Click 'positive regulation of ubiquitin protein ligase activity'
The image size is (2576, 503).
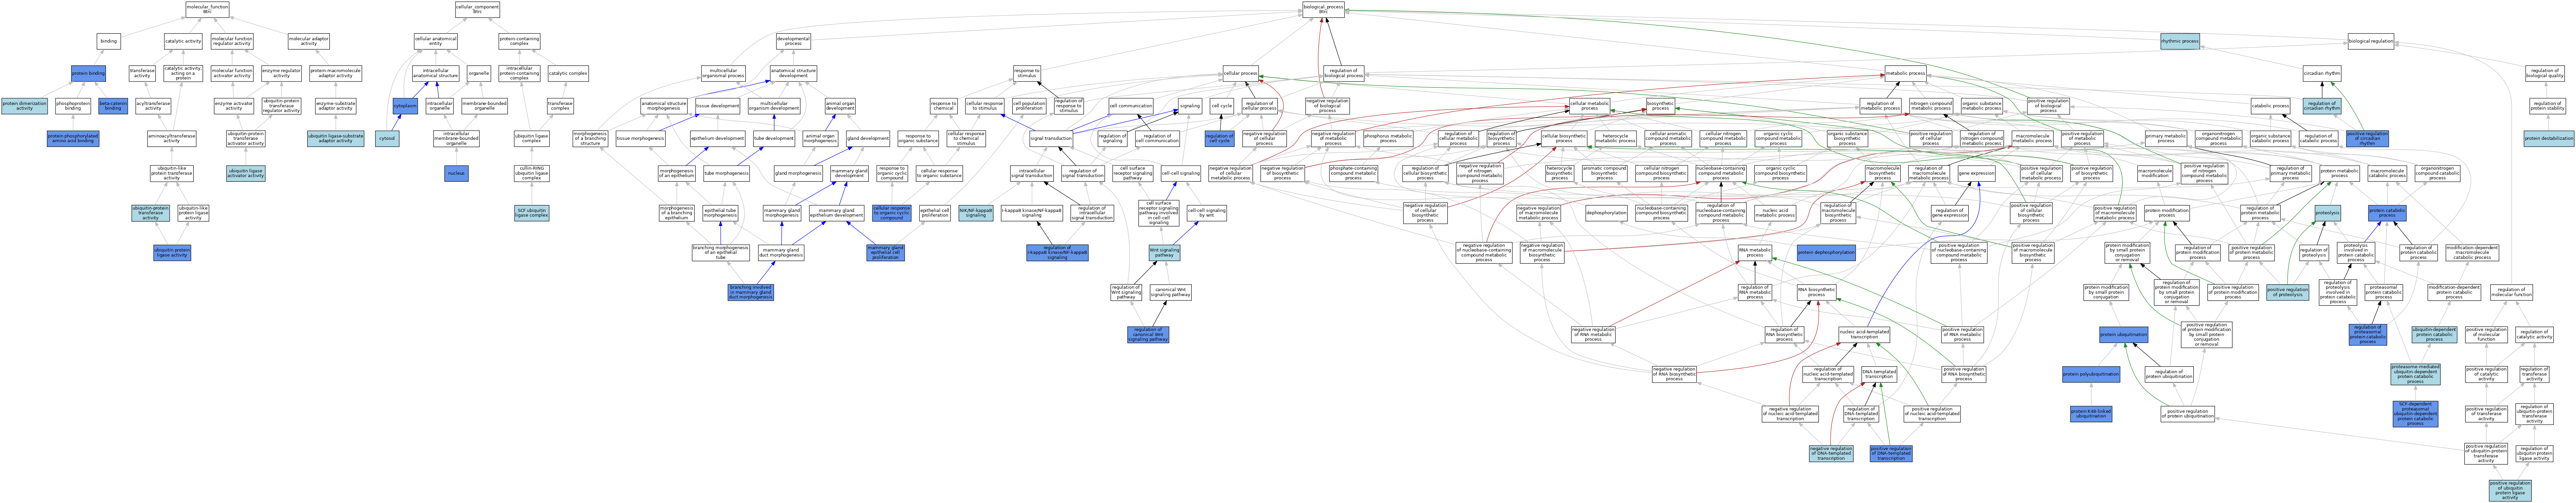click(x=2510, y=490)
